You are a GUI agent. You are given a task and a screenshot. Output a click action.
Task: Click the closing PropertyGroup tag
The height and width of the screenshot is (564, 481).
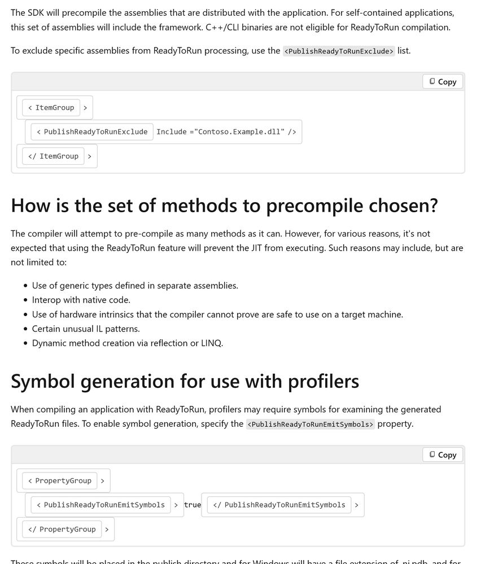62,530
